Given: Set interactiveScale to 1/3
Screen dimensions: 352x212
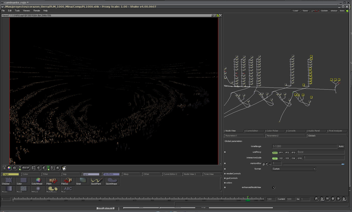Looking at the screenshot, I should click(x=287, y=158).
